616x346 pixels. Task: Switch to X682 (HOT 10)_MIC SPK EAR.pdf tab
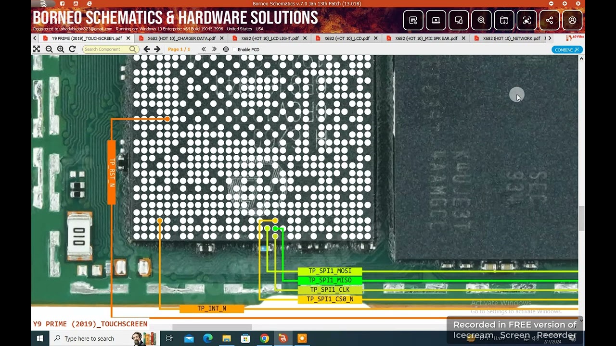tap(426, 38)
